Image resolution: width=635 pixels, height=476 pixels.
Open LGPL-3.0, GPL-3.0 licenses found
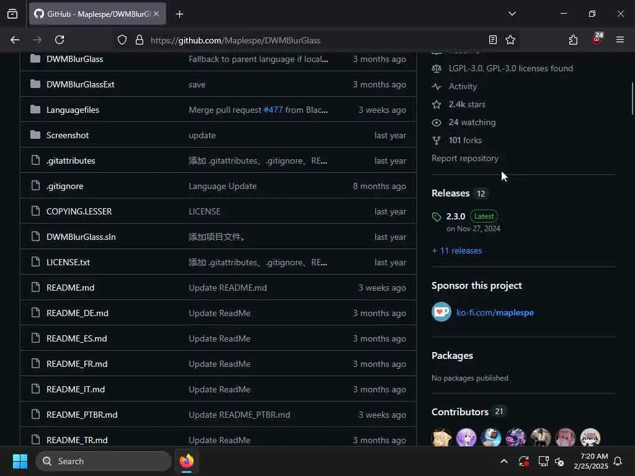(x=511, y=68)
